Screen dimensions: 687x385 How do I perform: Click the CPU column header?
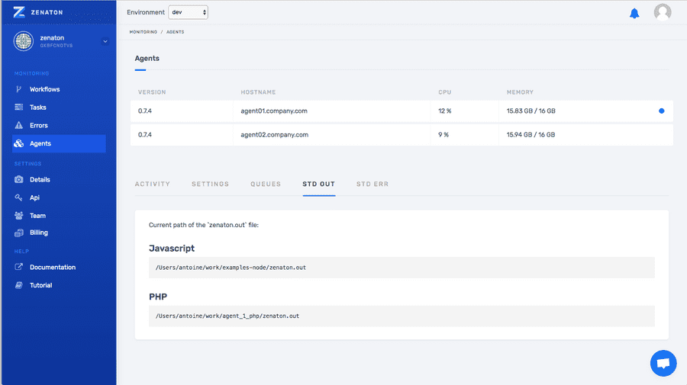point(445,92)
